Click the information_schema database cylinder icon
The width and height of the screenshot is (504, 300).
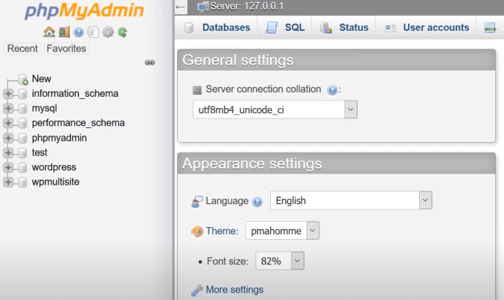coord(22,94)
